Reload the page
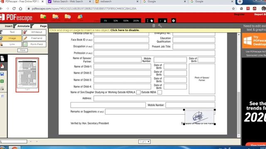Viewport: 266px width, 149px height. click(14, 8)
